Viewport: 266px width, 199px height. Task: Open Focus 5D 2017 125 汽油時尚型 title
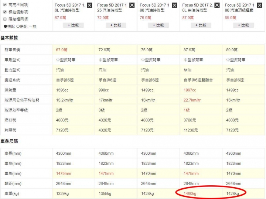(112, 8)
